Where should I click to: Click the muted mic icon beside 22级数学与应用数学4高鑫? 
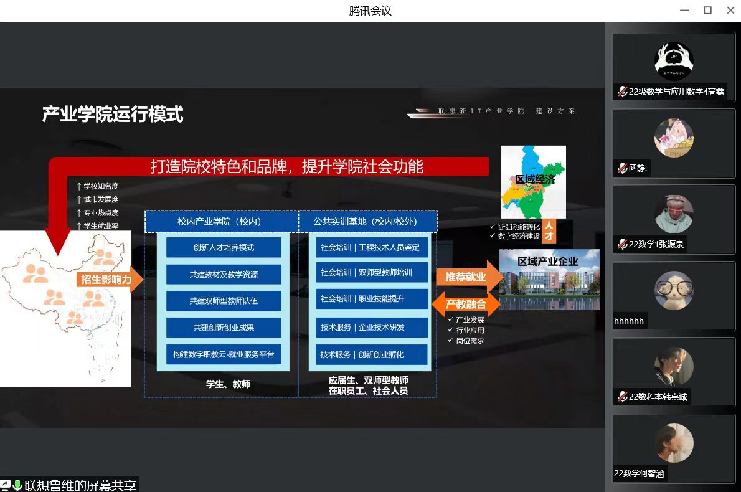point(621,92)
